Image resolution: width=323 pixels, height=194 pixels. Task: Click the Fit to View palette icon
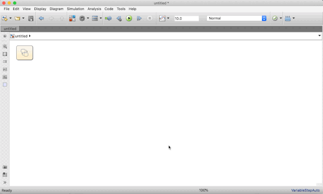5,54
